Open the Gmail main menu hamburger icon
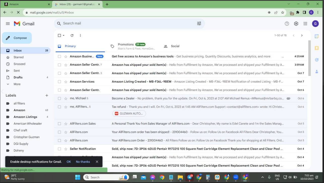The width and height of the screenshot is (324, 183). (8, 23)
